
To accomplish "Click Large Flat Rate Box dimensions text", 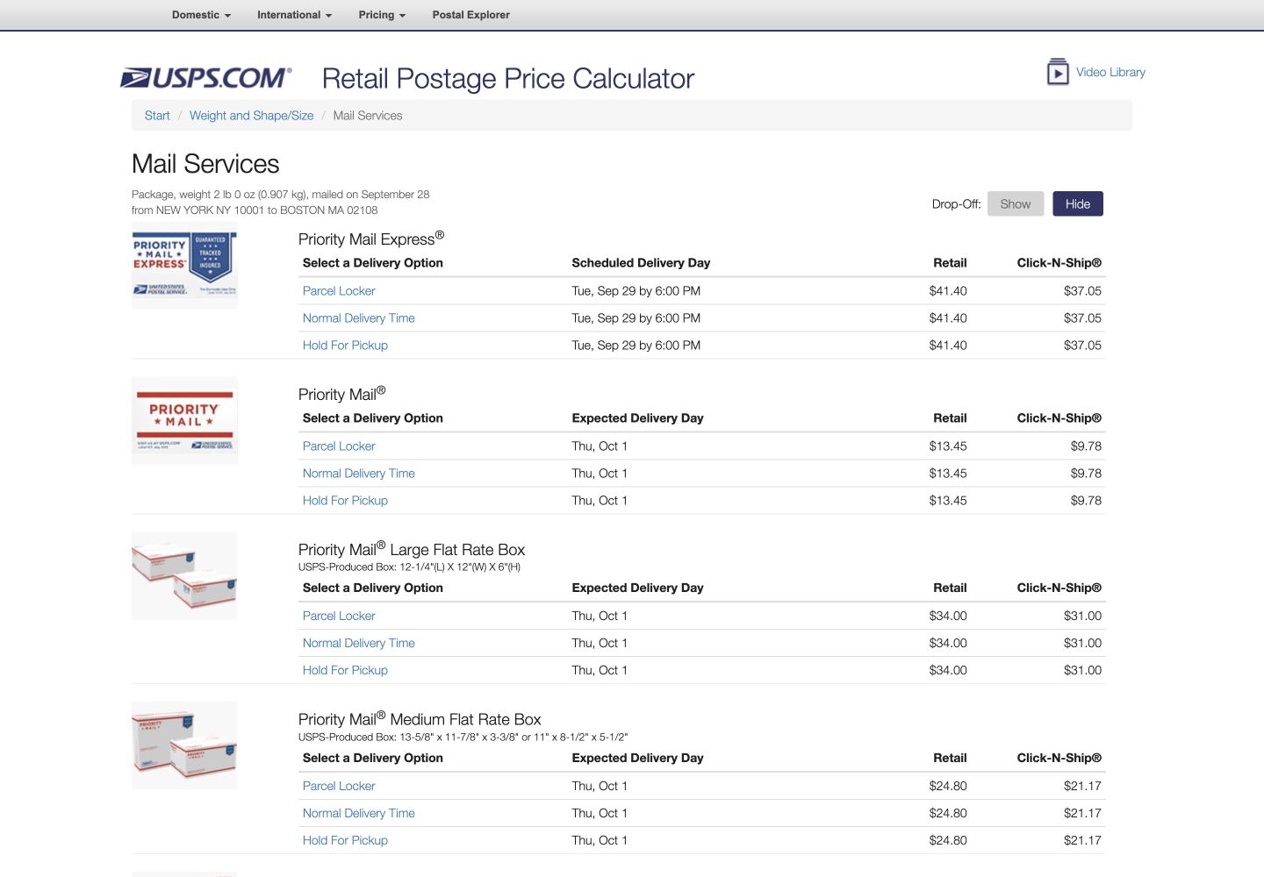I will click(x=409, y=567).
